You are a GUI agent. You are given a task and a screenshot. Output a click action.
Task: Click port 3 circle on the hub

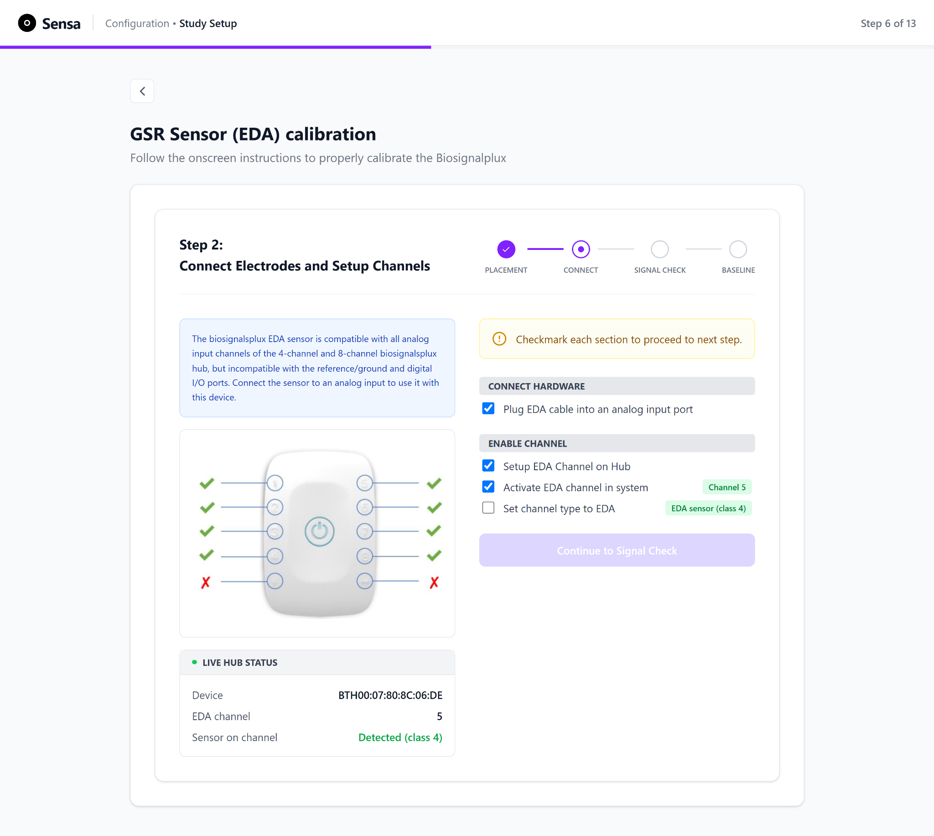coord(275,532)
